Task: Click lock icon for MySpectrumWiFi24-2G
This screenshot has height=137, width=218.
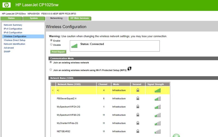Action: [138, 107]
